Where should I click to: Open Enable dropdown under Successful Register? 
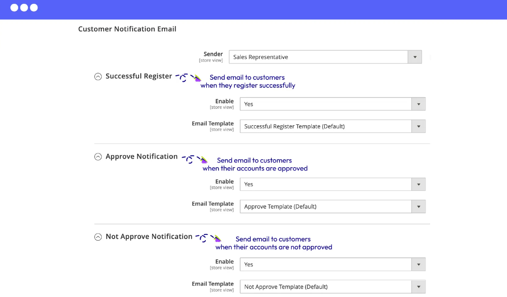tap(333, 104)
